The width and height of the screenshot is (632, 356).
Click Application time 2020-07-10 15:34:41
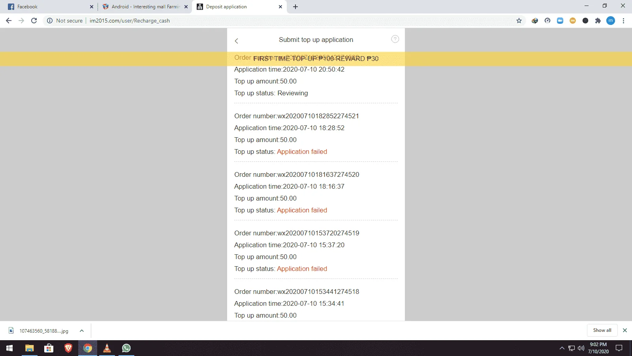point(289,303)
